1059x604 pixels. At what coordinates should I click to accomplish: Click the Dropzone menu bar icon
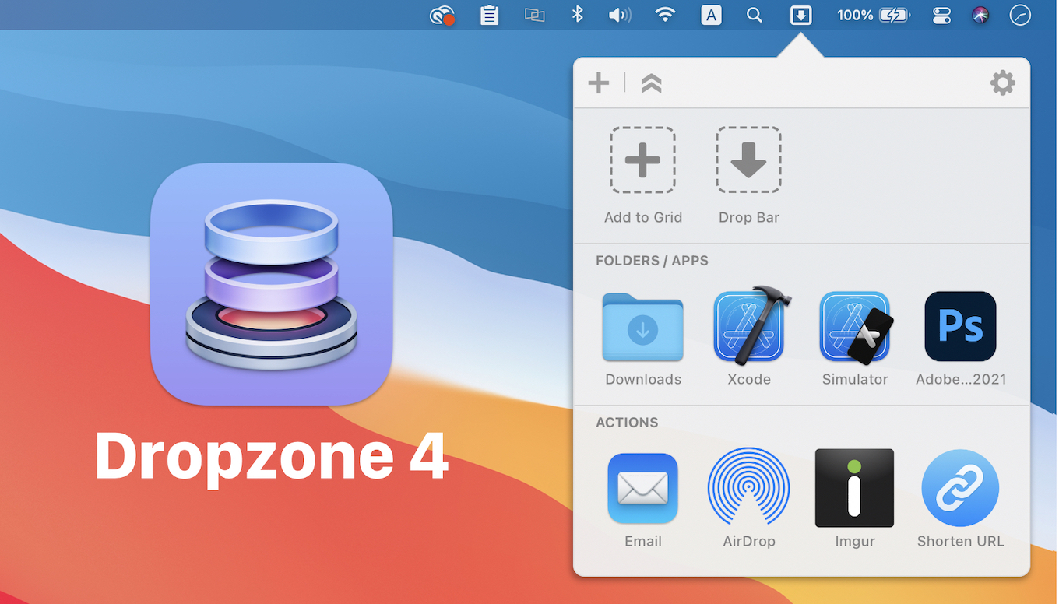click(x=800, y=15)
